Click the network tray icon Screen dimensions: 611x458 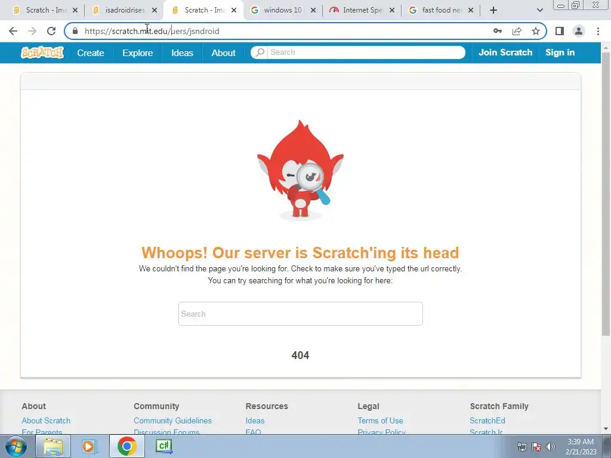[521, 447]
